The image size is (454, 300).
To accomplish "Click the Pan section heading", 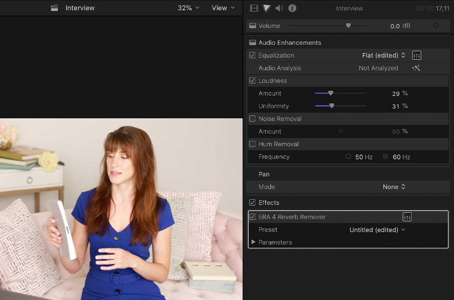I will (x=264, y=174).
